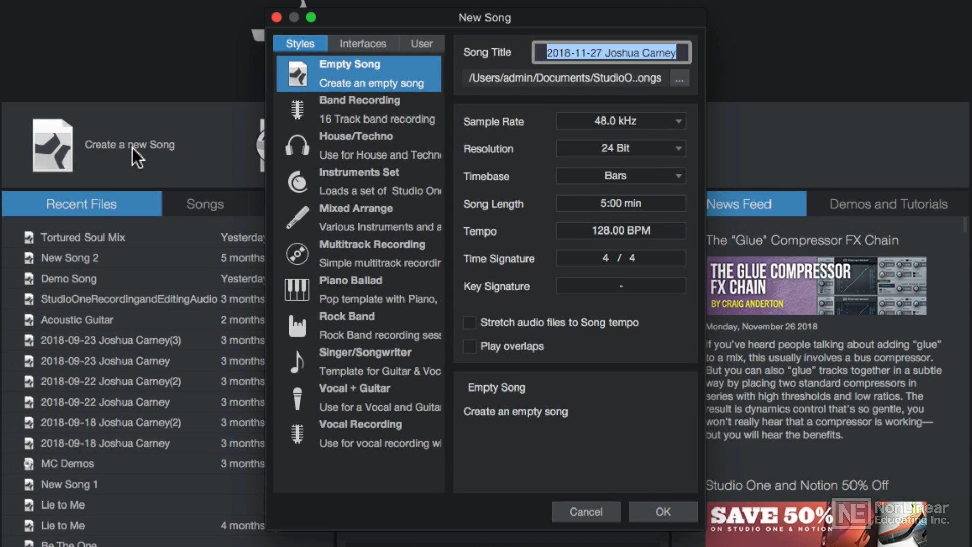Click the Acoustic Guitar file icon

click(29, 320)
